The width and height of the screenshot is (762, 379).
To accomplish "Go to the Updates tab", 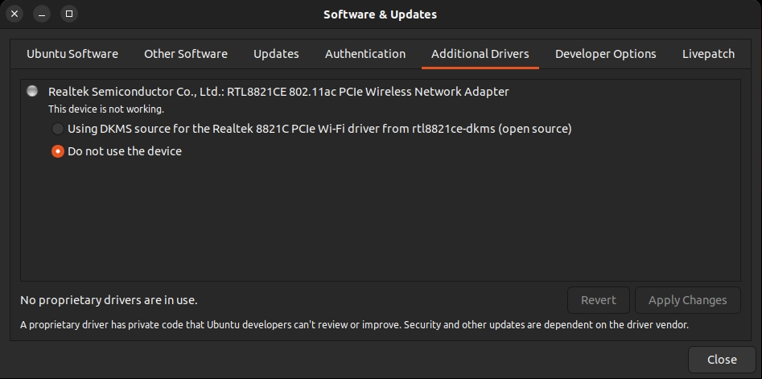I will [x=276, y=54].
